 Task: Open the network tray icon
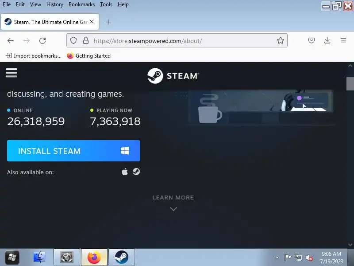[299, 258]
